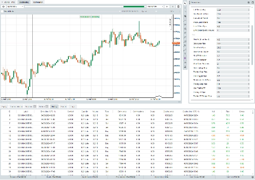Click the eye icon beside start date
The width and height of the screenshot is (255, 180).
tap(3, 7)
